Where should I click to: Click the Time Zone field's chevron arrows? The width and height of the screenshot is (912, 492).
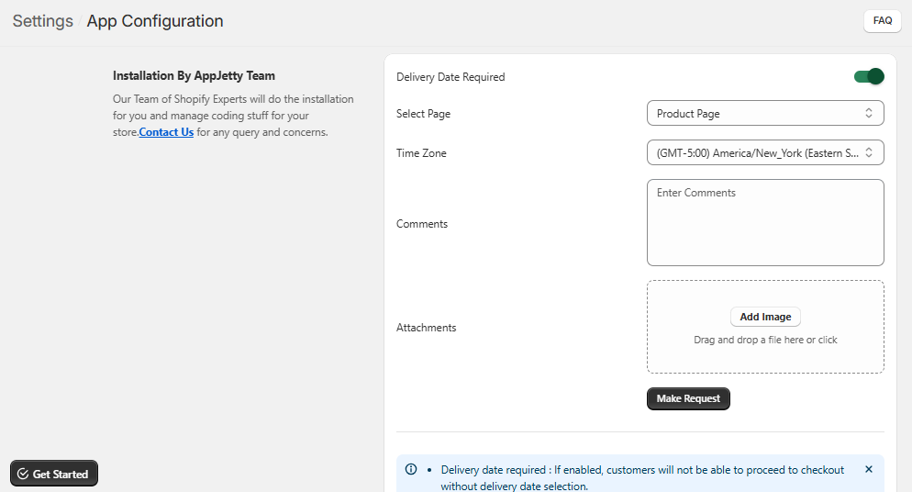coord(869,152)
